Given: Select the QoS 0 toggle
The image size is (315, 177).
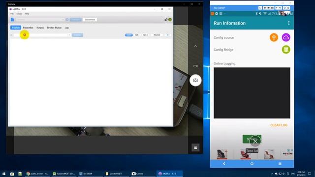Looking at the screenshot, I should tap(129, 35).
